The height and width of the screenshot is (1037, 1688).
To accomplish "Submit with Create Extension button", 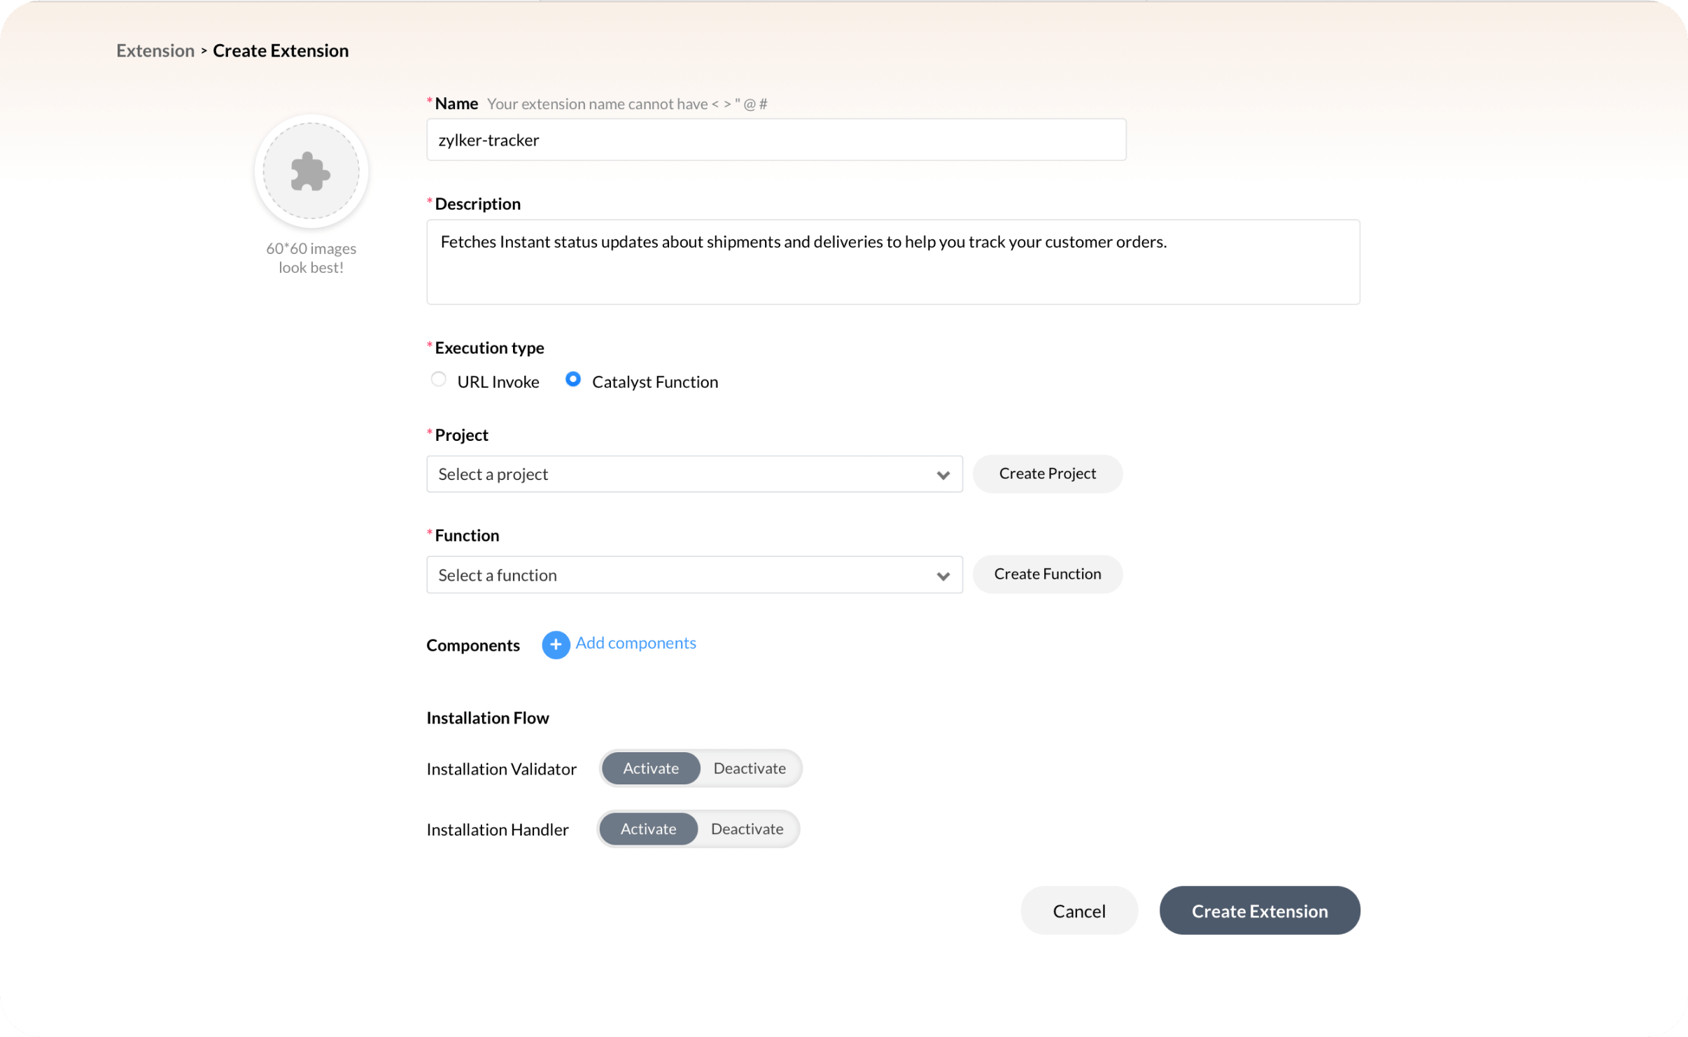I will click(1259, 910).
